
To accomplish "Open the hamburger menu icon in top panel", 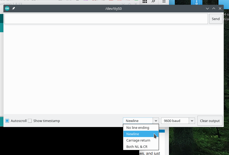I will point(164,2).
